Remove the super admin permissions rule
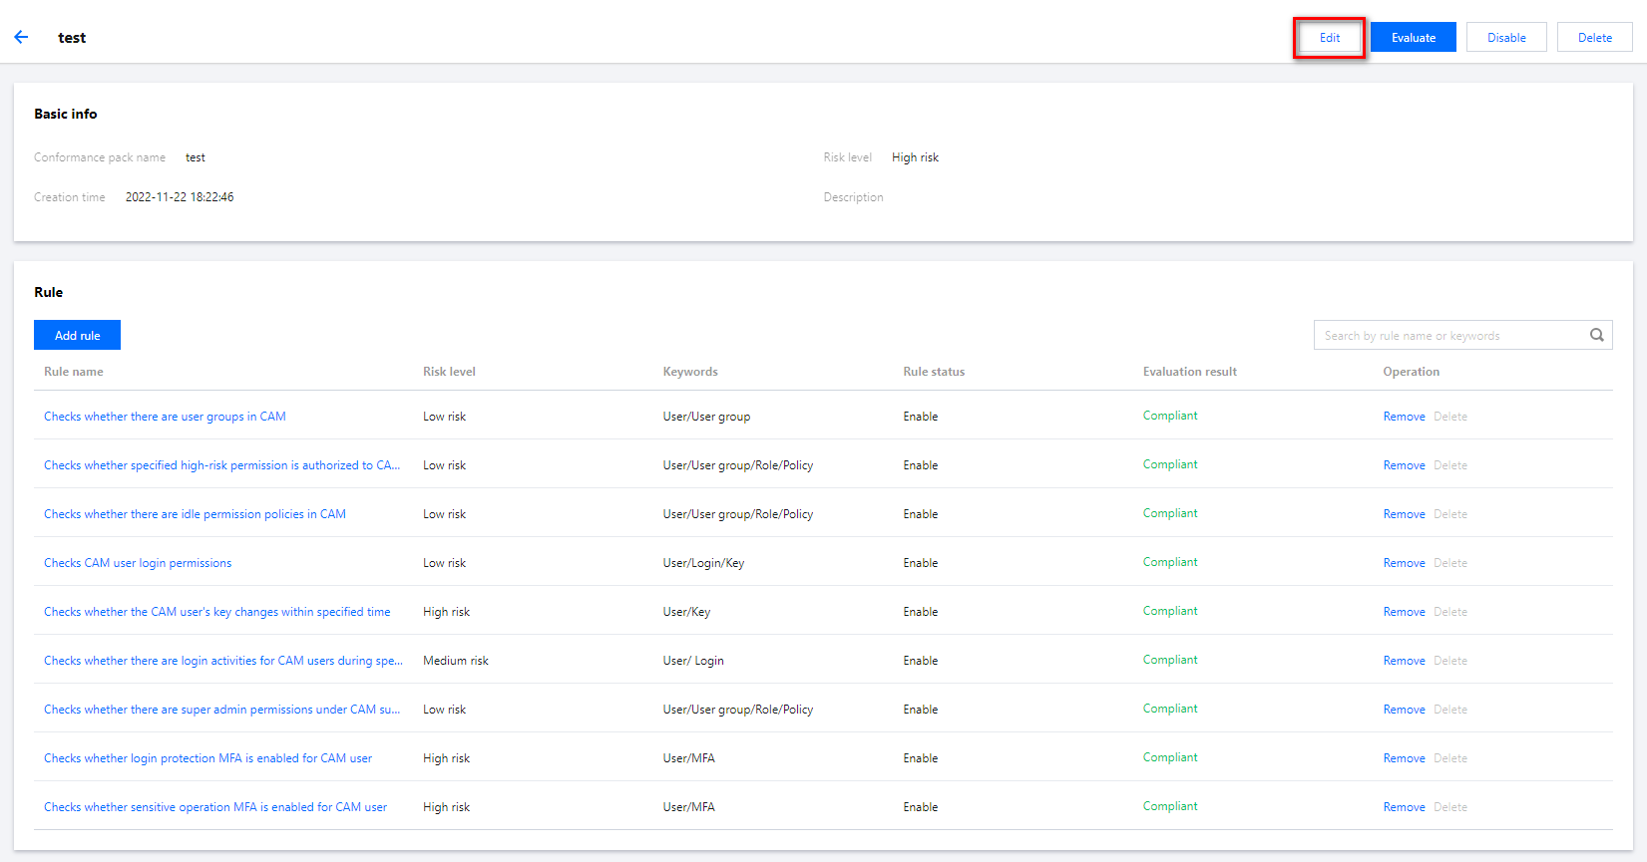1647x862 pixels. tap(1404, 710)
